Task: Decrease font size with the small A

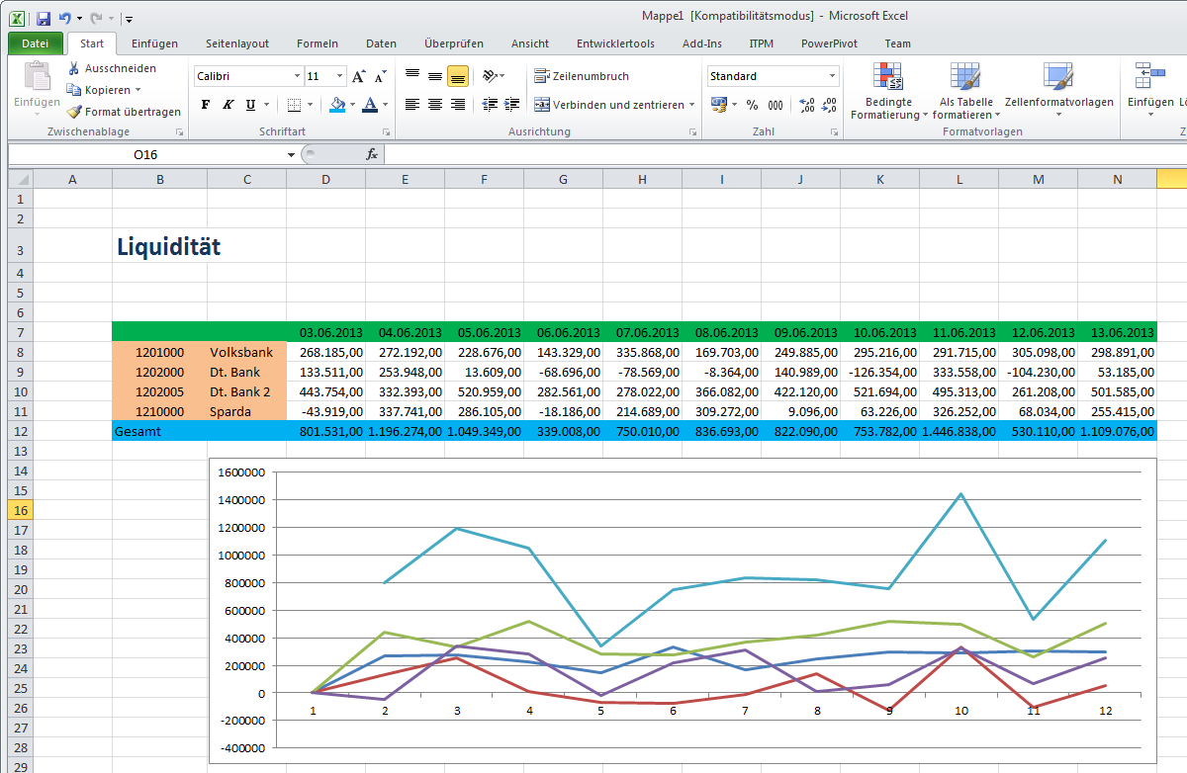Action: (x=380, y=76)
